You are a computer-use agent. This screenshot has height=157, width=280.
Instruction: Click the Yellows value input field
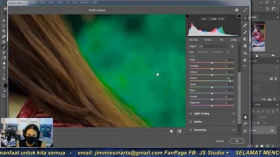(x=229, y=72)
